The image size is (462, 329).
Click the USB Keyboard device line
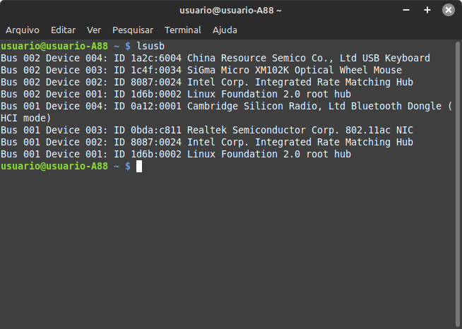pyautogui.click(x=215, y=58)
